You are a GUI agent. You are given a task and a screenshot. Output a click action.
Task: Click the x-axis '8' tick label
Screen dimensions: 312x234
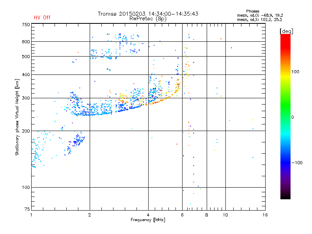tap(207, 215)
